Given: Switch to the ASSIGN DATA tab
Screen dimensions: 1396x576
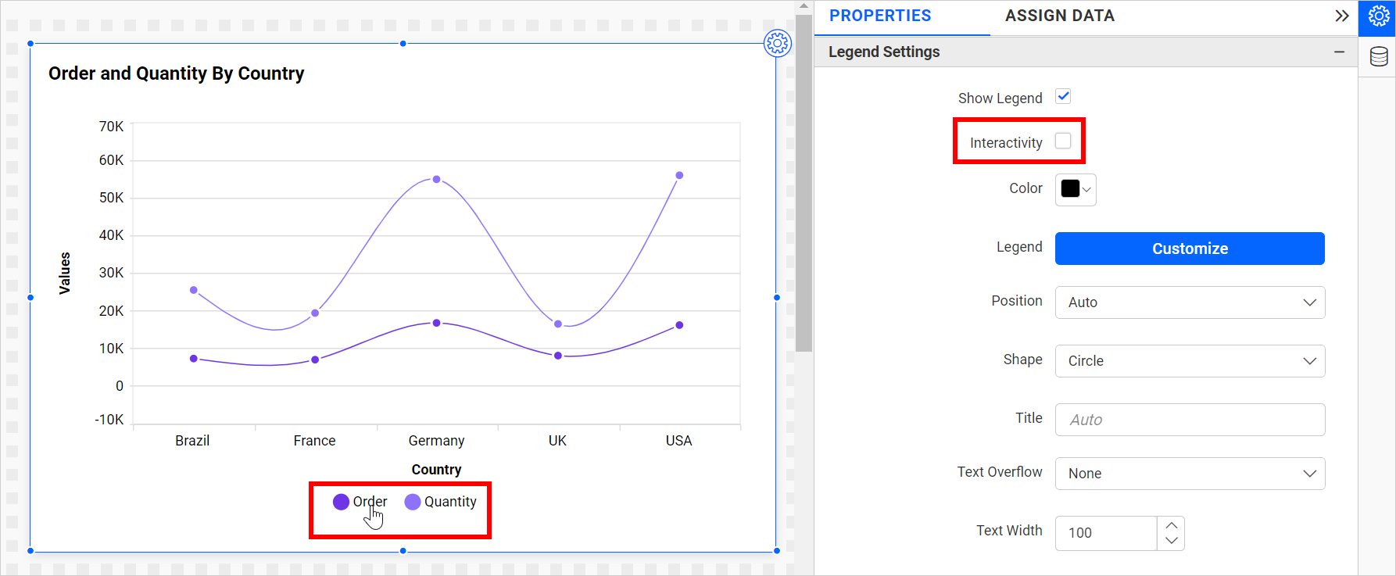Looking at the screenshot, I should coord(1059,16).
